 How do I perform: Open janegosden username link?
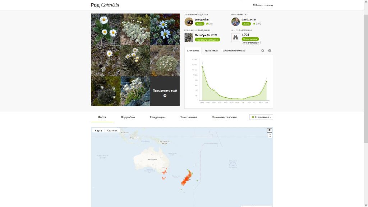[x=202, y=19]
